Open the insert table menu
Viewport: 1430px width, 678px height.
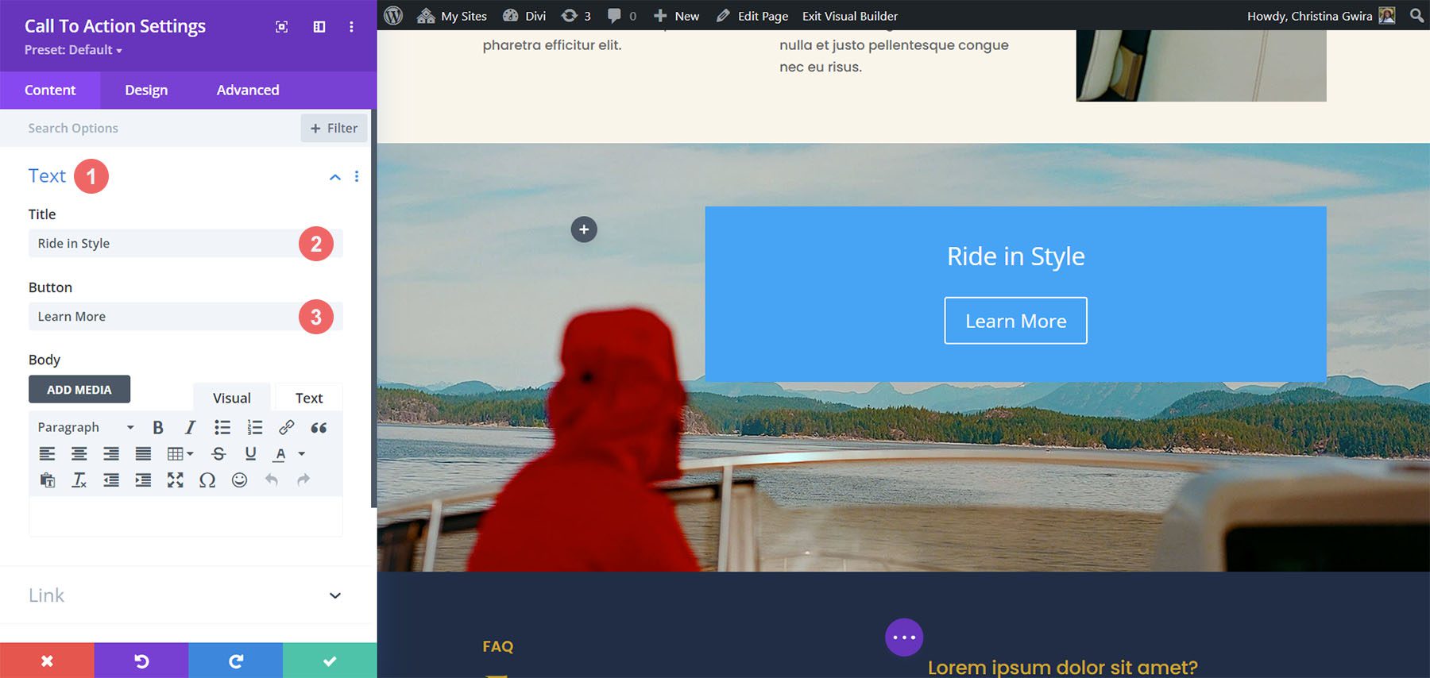pos(180,453)
